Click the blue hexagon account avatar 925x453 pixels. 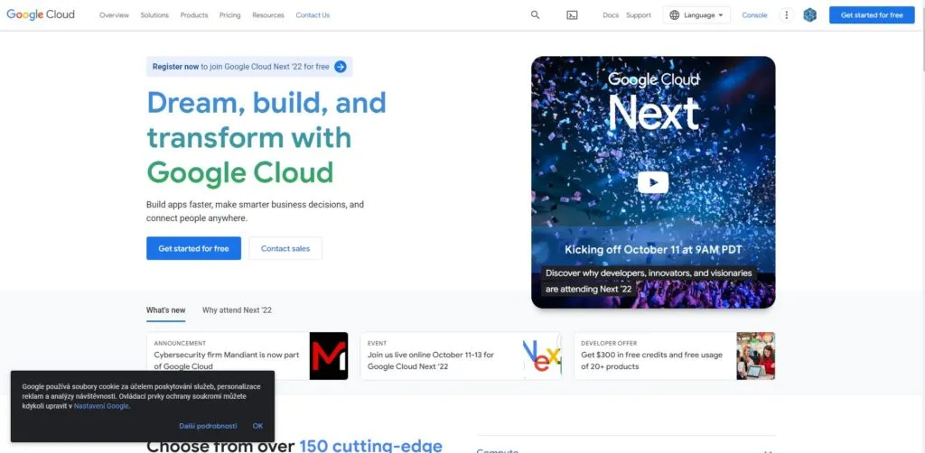[x=810, y=15]
